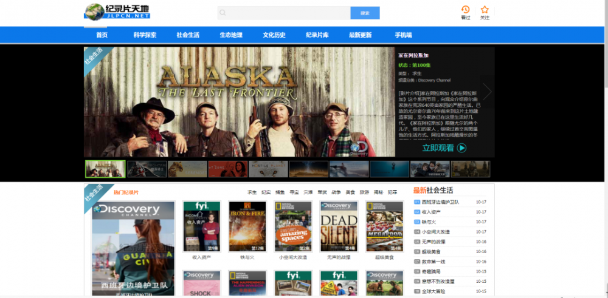Show the previous carousel slide

(x=91, y=92)
